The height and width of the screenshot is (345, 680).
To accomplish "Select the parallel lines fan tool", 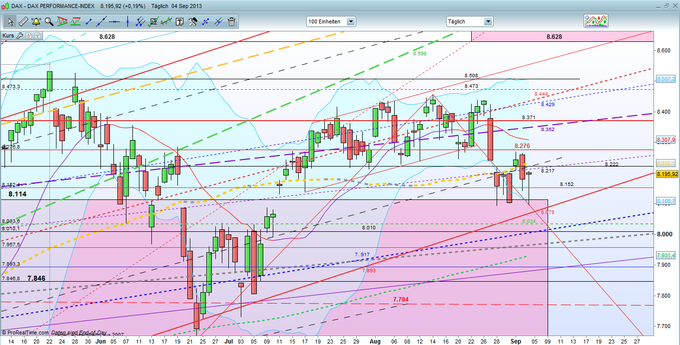I will point(141,21).
